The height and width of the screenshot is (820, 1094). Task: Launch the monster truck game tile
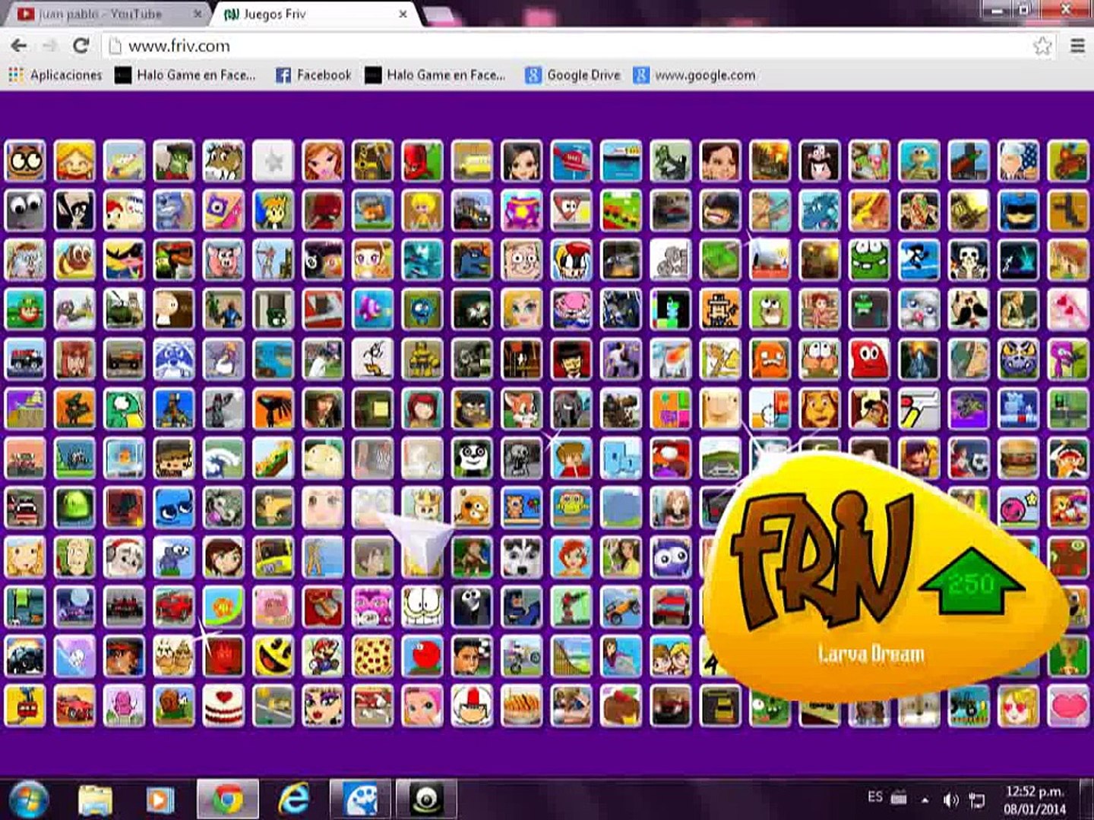click(x=25, y=656)
